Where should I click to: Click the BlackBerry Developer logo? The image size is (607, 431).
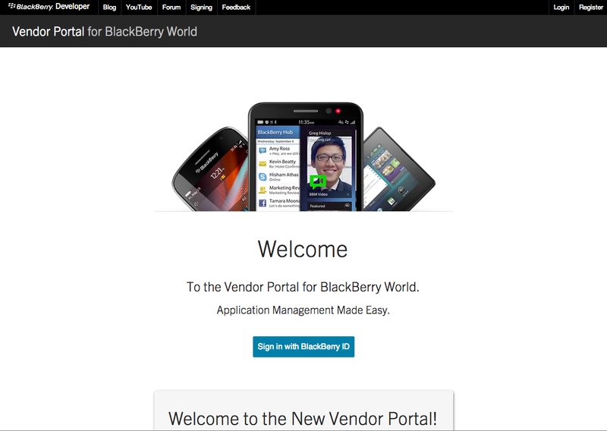tap(49, 7)
